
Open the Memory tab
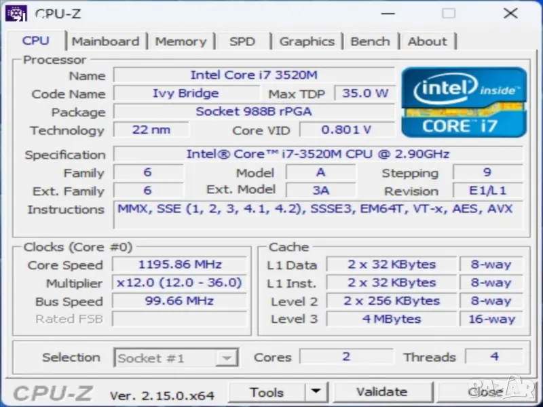click(x=181, y=41)
